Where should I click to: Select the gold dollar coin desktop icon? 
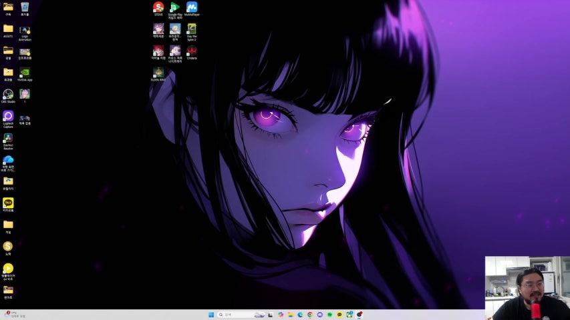coord(8,249)
